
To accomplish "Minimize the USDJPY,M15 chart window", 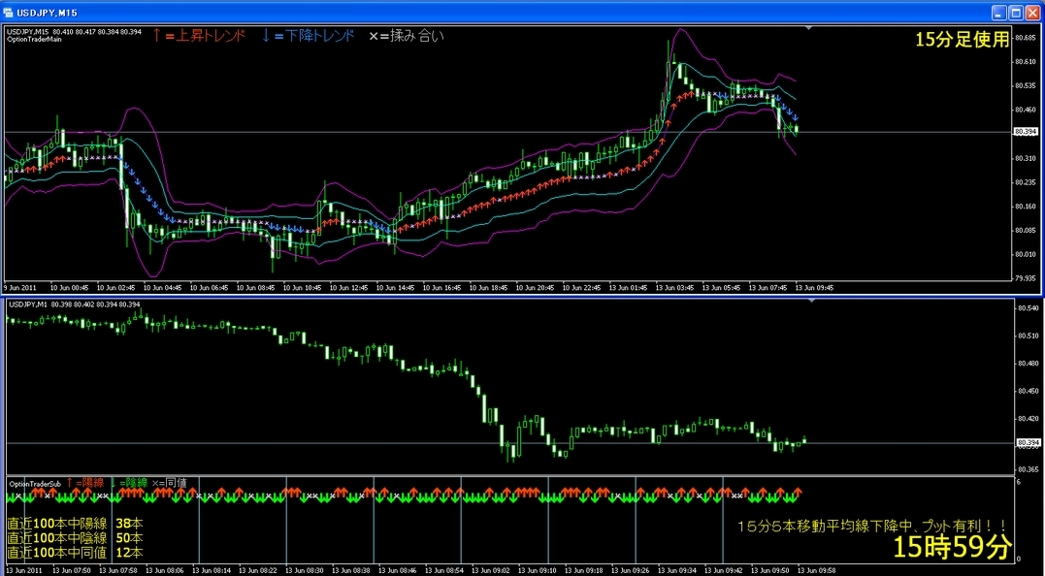I will click(999, 12).
